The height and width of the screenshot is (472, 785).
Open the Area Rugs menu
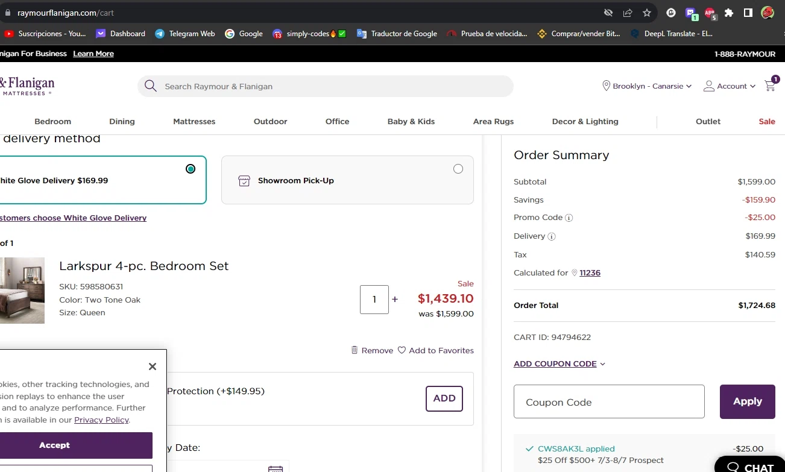(494, 121)
